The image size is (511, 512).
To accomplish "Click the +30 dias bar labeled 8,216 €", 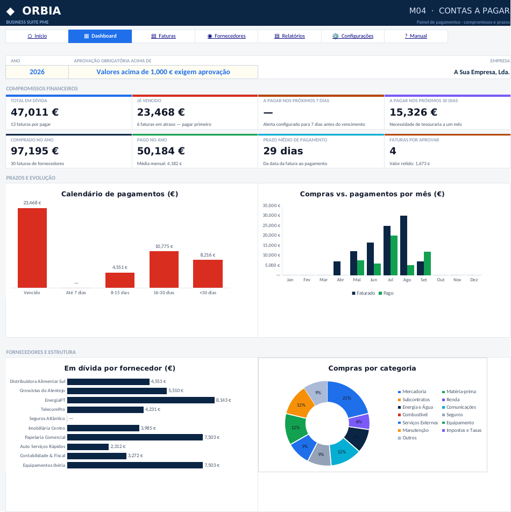I will (x=208, y=274).
